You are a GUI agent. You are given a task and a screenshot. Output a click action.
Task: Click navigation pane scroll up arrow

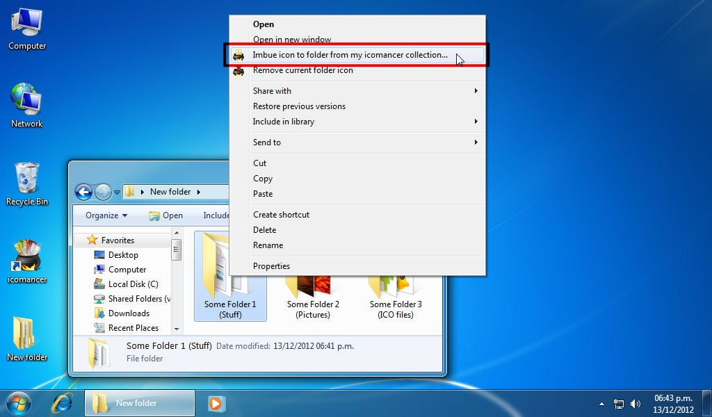click(x=177, y=234)
